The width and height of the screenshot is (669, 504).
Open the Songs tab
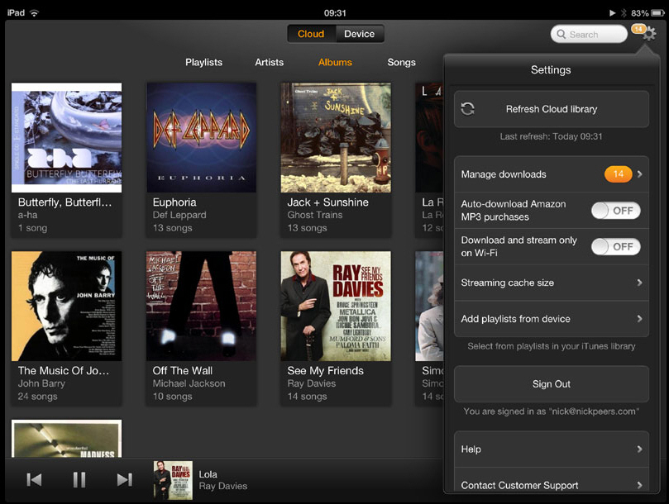click(x=401, y=62)
